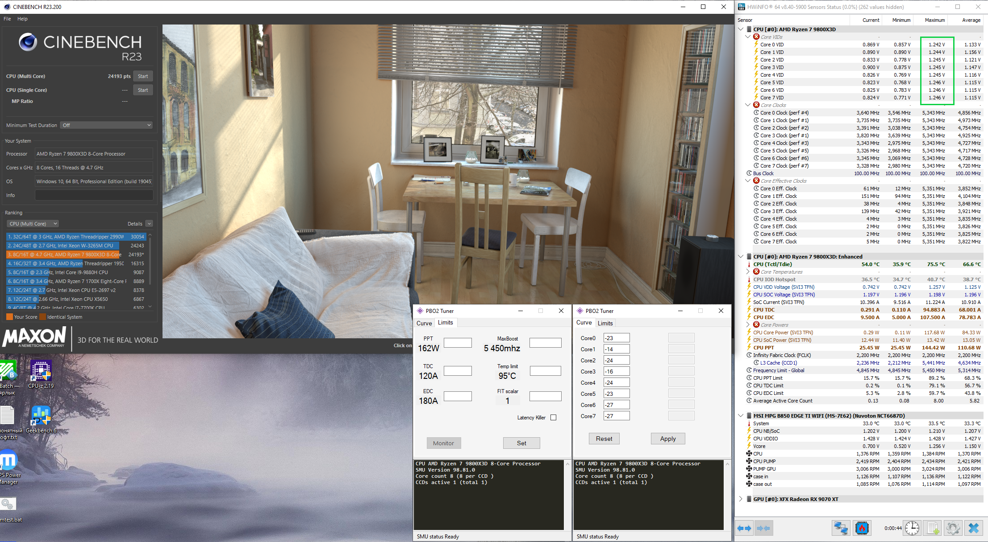Click the Core0 curve offset field
The image size is (988, 542).
point(616,338)
